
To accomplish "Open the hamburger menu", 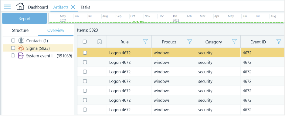I will (7, 7).
